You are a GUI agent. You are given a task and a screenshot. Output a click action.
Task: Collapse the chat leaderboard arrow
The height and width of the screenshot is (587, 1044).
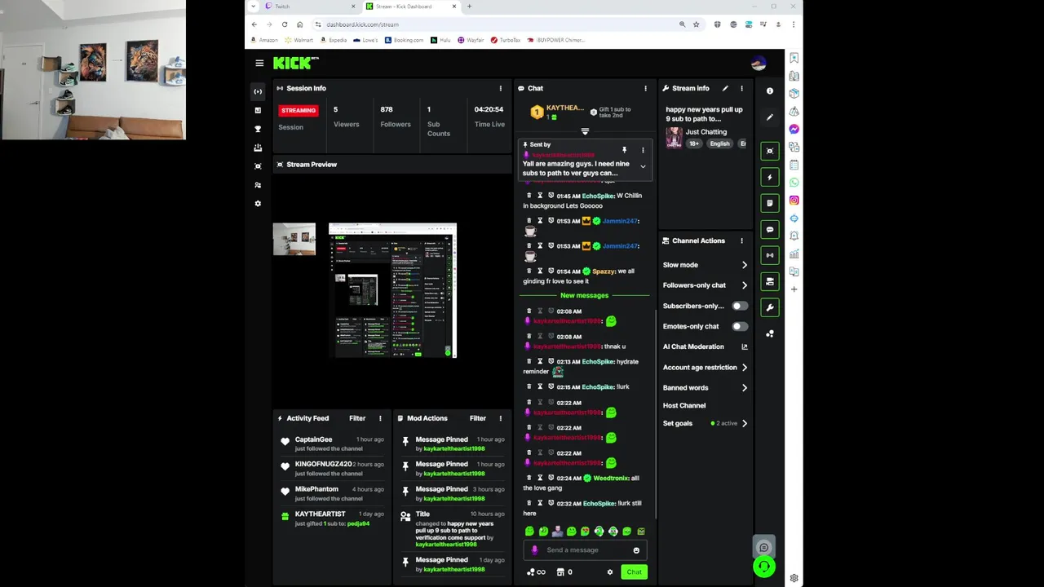coord(585,131)
